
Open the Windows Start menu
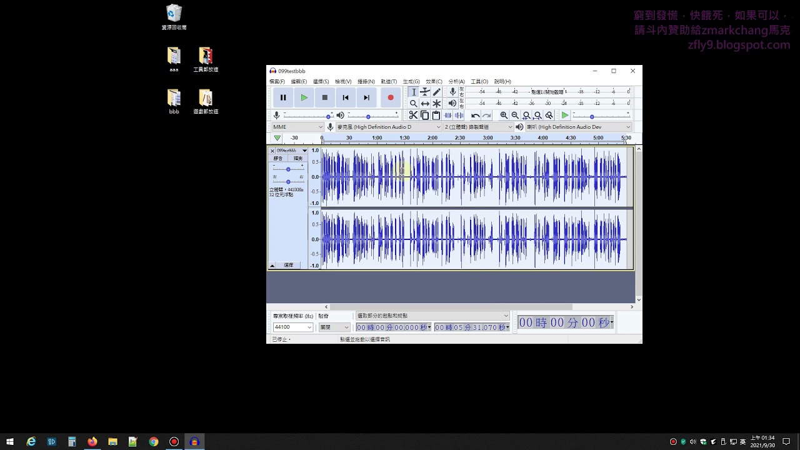tap(10, 442)
